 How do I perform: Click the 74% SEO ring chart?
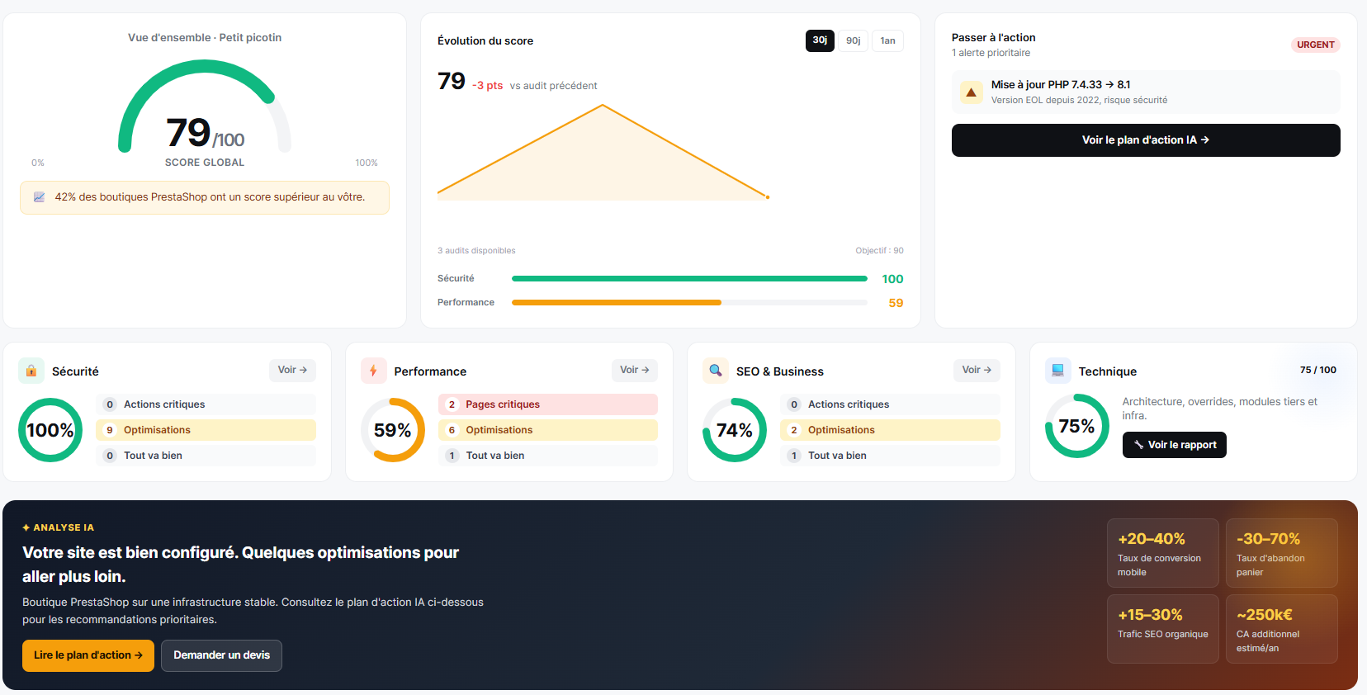(735, 430)
